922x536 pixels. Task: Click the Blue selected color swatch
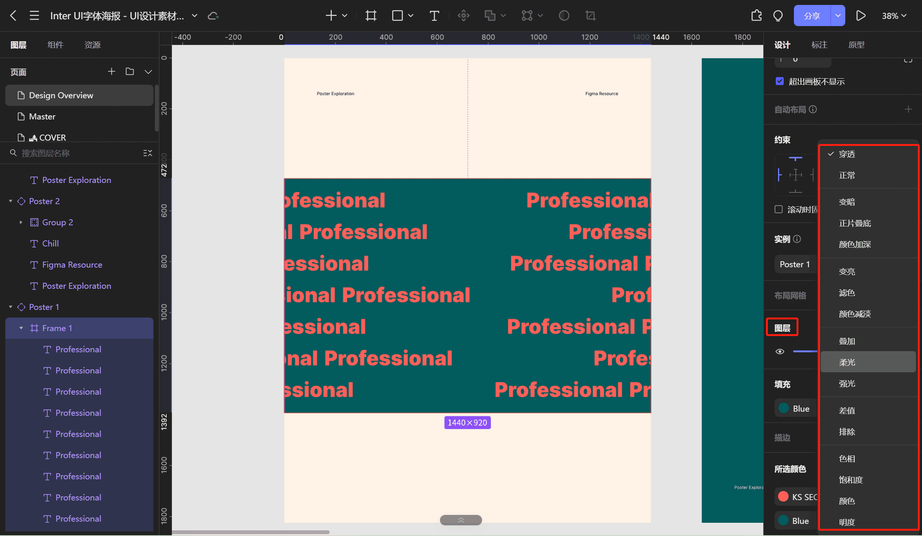[x=783, y=521]
